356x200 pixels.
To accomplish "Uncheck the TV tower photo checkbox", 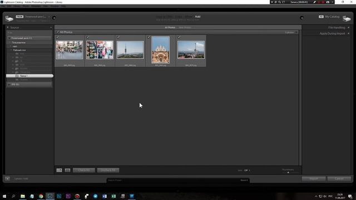I will point(118,37).
